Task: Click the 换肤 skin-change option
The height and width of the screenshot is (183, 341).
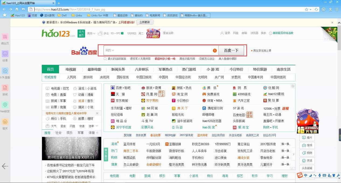Action: pos(263,33)
